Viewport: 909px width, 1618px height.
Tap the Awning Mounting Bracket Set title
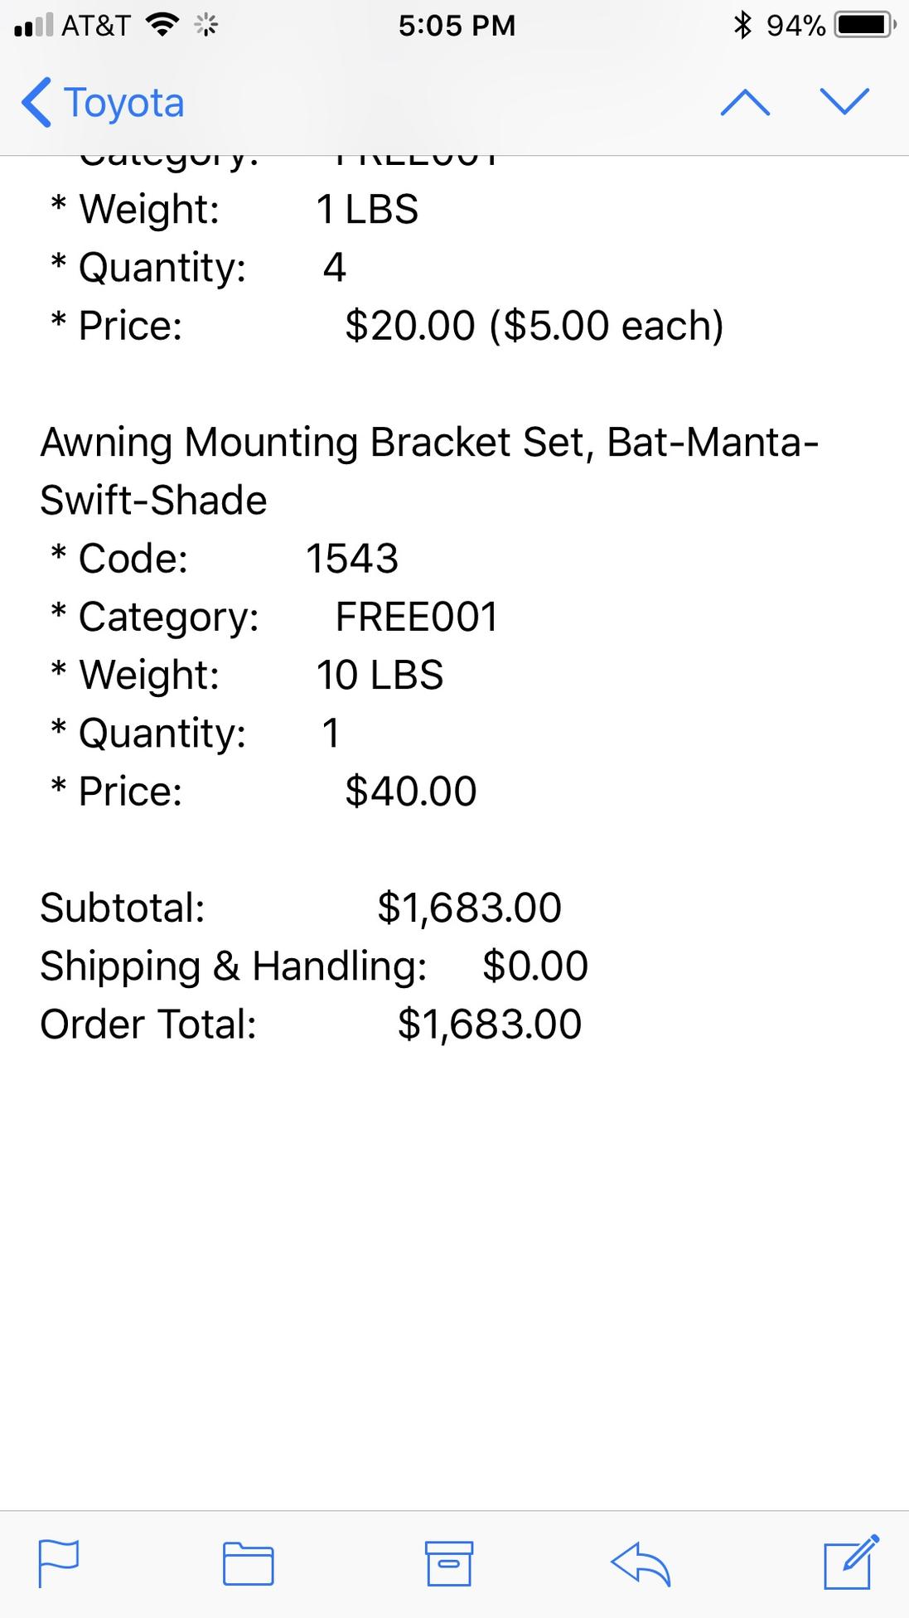(x=429, y=471)
